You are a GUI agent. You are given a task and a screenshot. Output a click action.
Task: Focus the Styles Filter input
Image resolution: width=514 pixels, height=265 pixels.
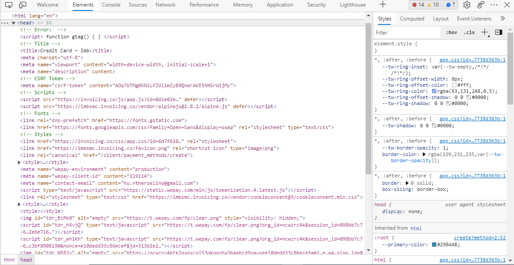tap(407, 32)
